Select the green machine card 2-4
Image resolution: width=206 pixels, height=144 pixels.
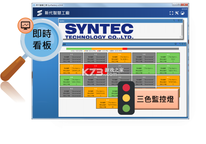(144, 69)
